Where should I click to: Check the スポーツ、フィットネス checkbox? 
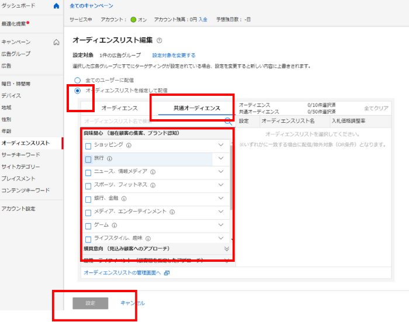tap(88, 186)
